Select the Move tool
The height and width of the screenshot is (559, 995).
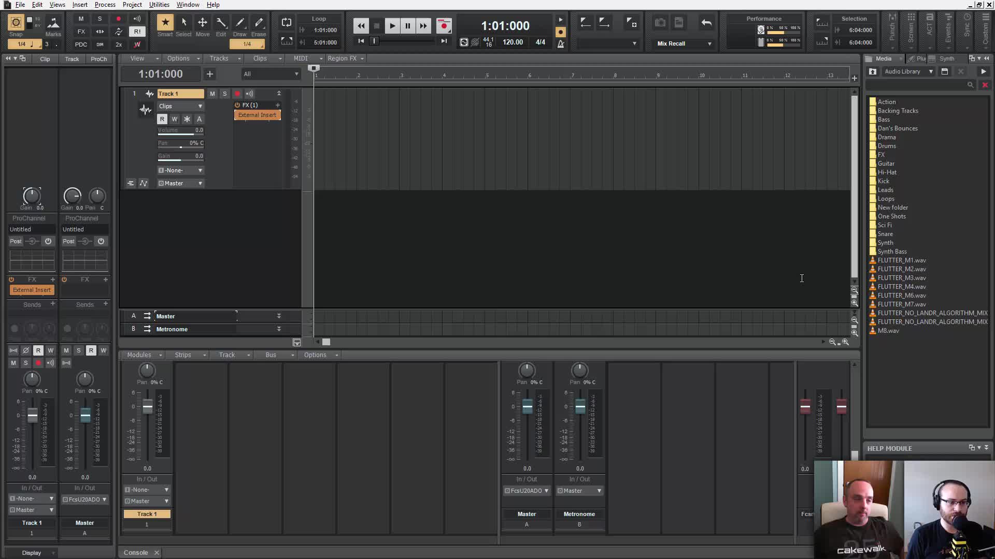[x=202, y=22]
